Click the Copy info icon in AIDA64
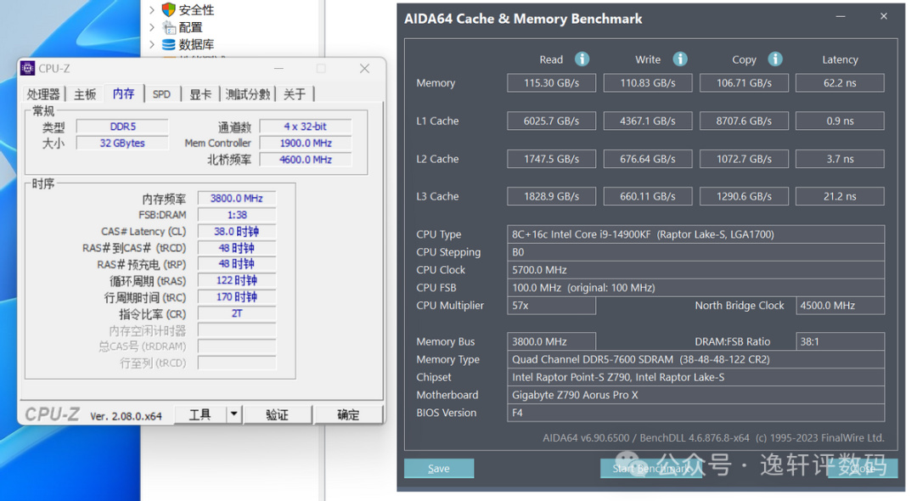 click(775, 59)
